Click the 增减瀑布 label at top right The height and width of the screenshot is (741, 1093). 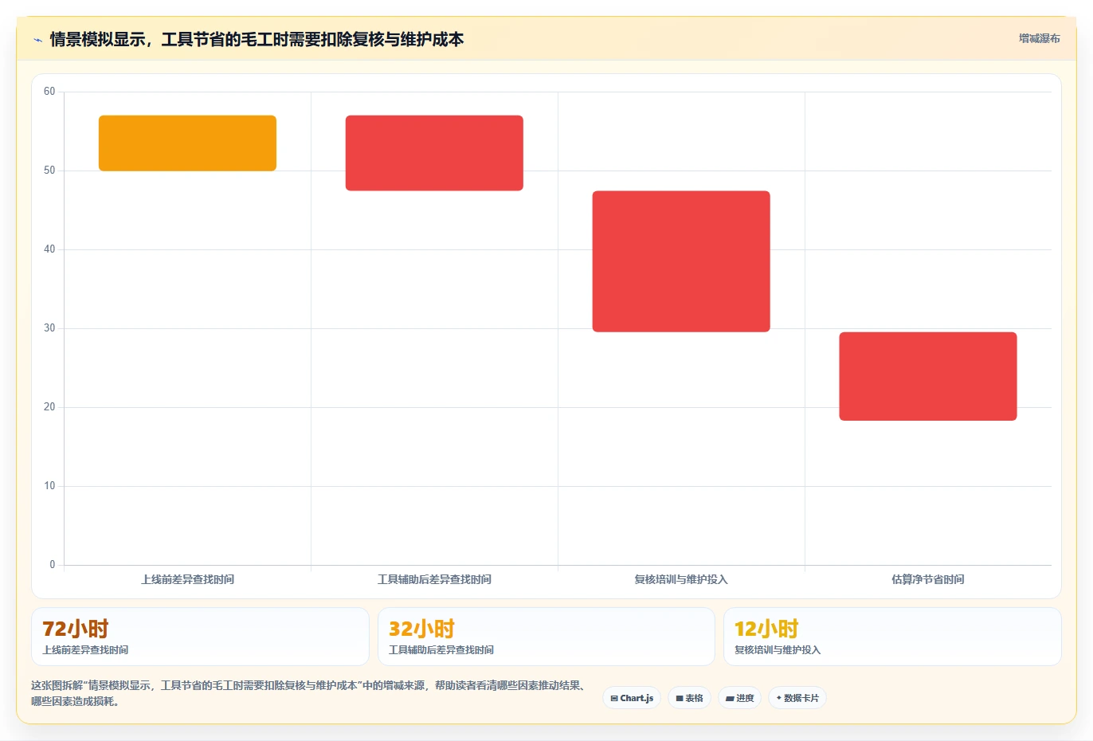tap(1040, 38)
